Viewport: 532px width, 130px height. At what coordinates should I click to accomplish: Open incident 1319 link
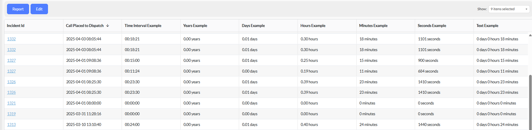pos(11,114)
